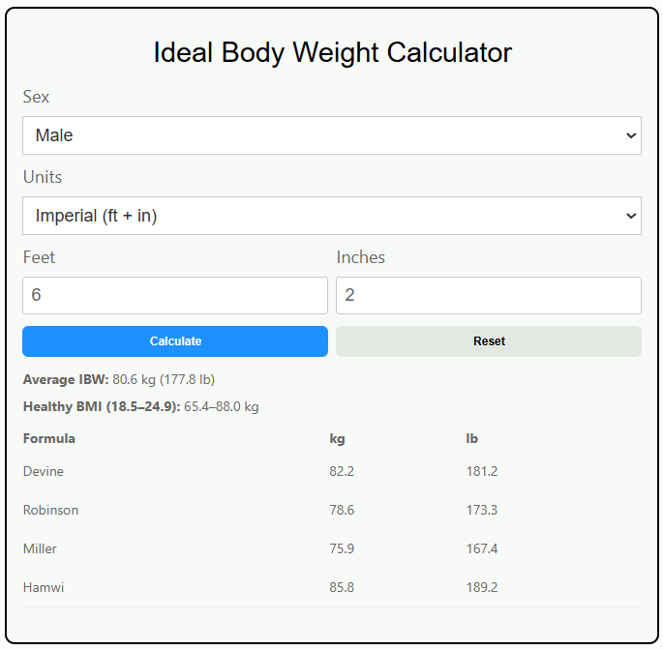Image resolution: width=663 pixels, height=650 pixels.
Task: Click the Average IBW result line
Action: point(119,380)
